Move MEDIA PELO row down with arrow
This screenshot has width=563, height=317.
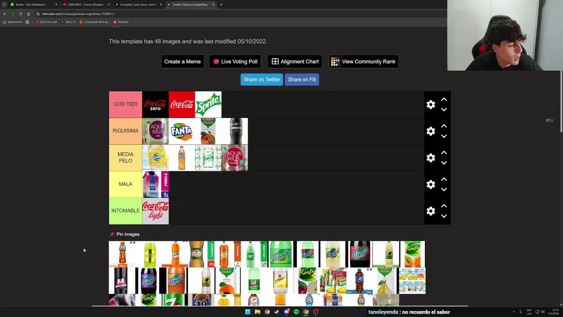click(444, 162)
